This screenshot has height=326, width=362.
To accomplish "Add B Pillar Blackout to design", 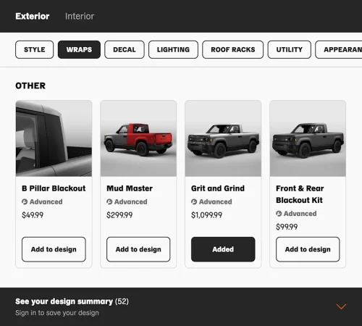I will 54,249.
